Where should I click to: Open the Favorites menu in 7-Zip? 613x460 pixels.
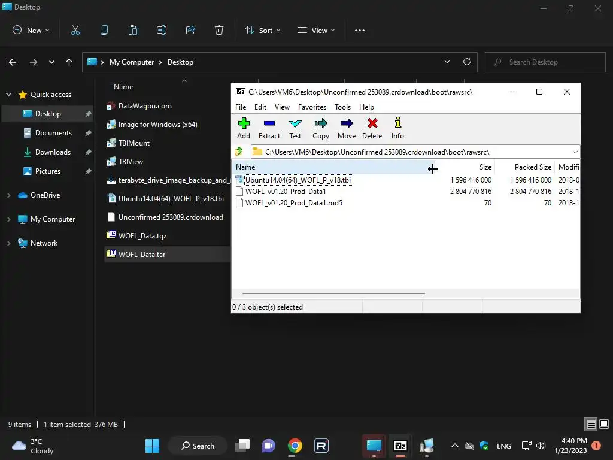tap(312, 107)
